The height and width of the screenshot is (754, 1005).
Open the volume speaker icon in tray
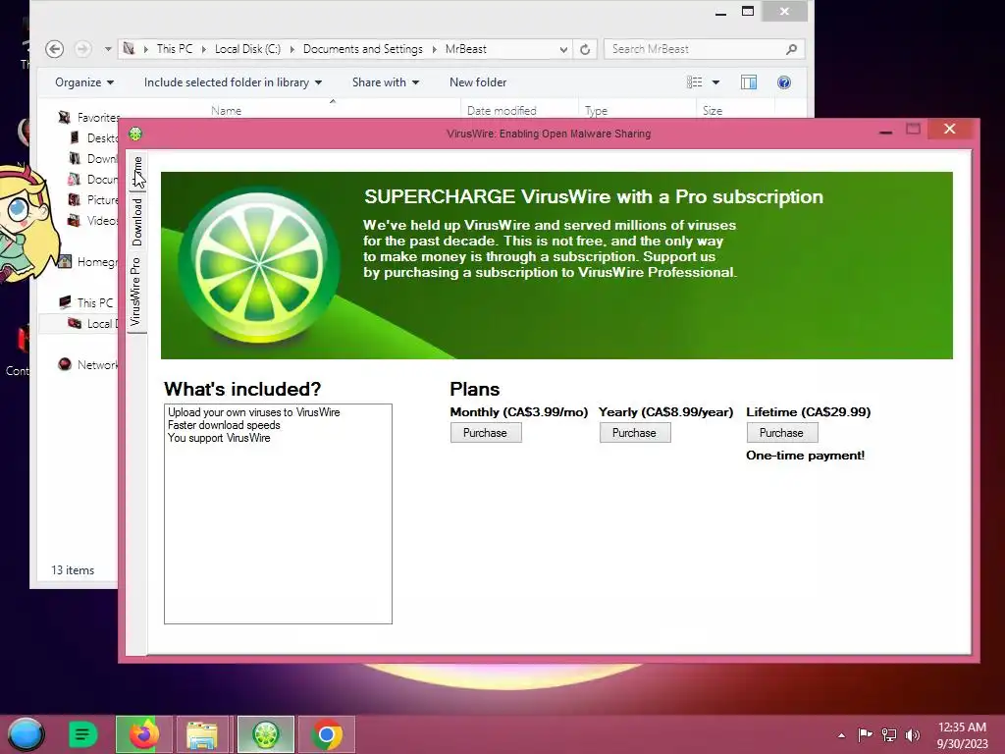click(912, 734)
